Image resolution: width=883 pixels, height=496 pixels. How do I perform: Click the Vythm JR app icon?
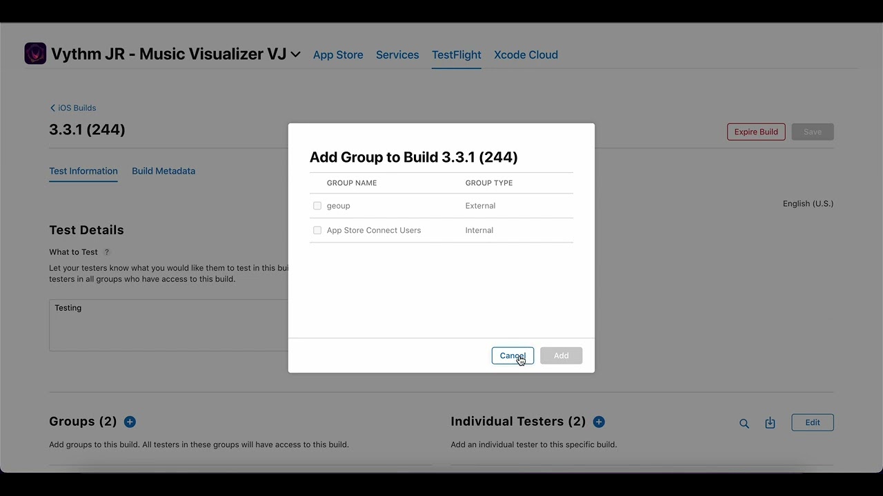35,54
